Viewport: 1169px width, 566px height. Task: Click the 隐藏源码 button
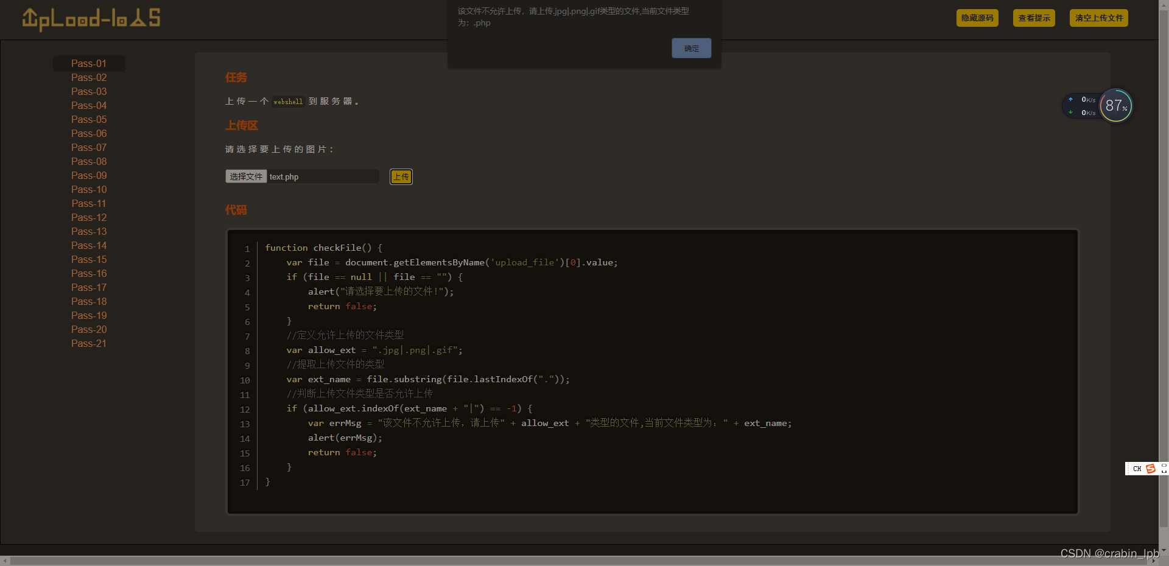977,18
